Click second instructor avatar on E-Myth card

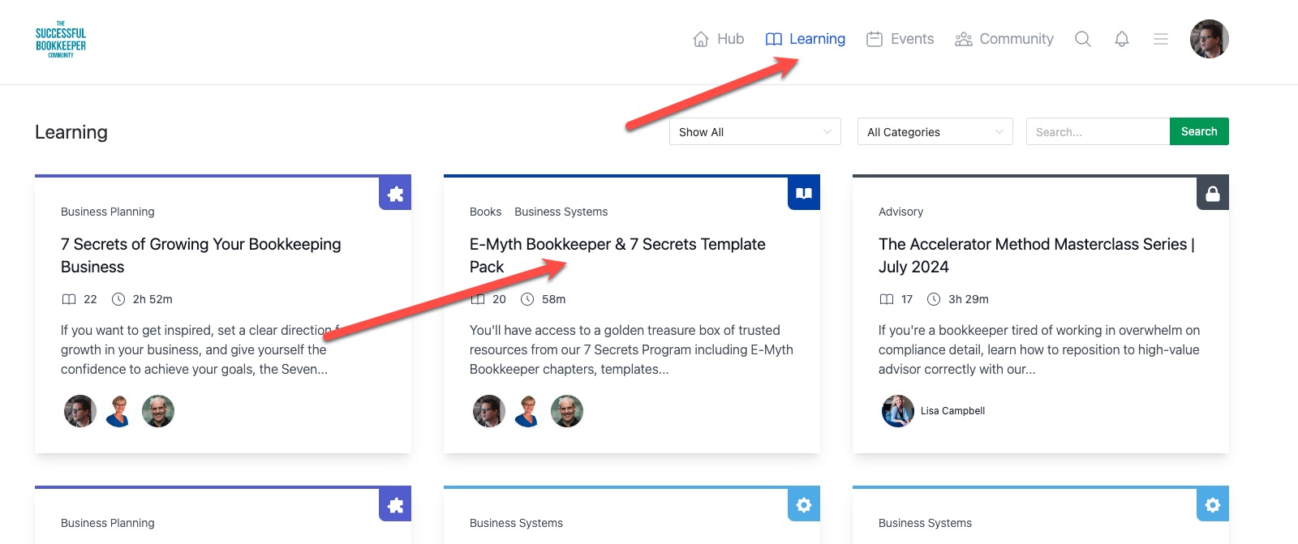click(x=528, y=411)
